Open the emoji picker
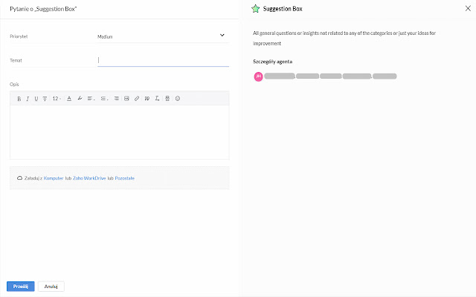This screenshot has width=476, height=297. tap(178, 99)
